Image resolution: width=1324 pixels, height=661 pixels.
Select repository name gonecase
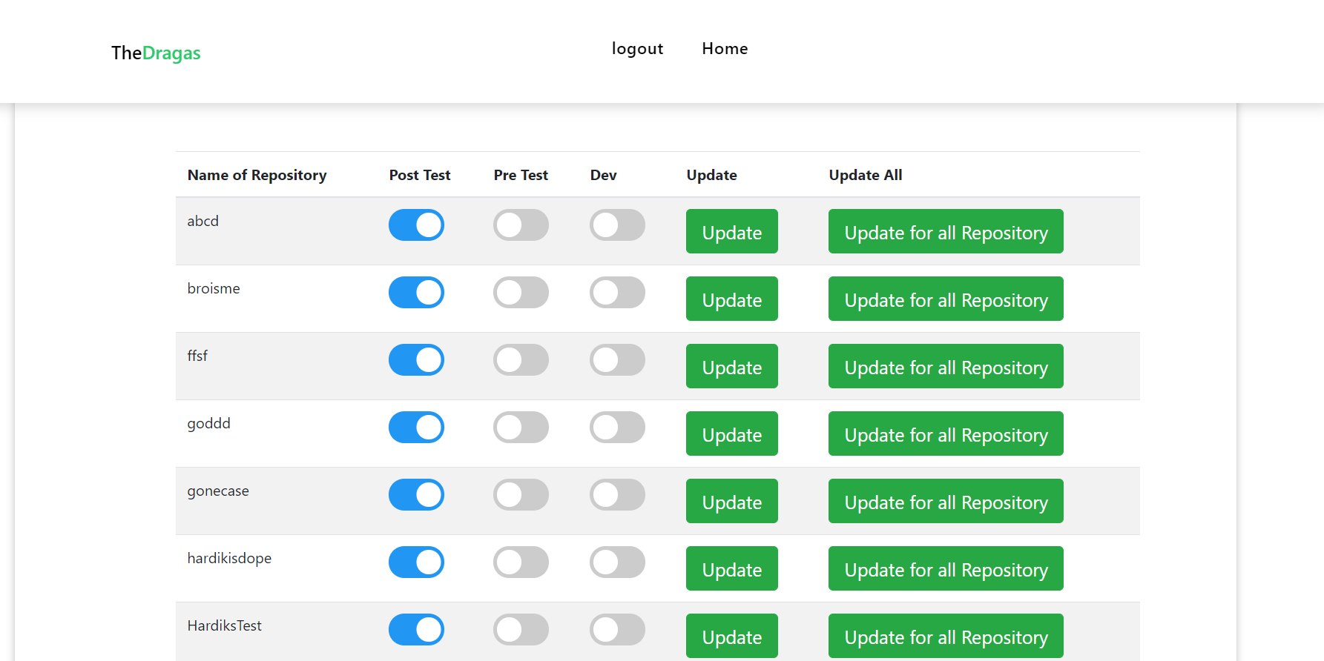(218, 491)
